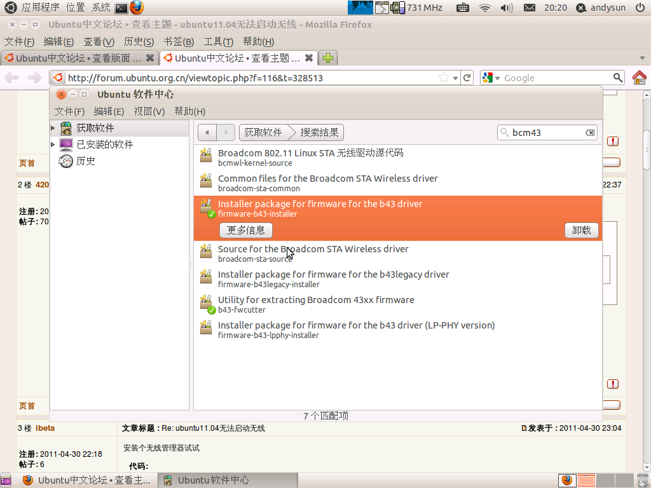
Task: Bookmark this page with the star icon
Action: [x=444, y=78]
